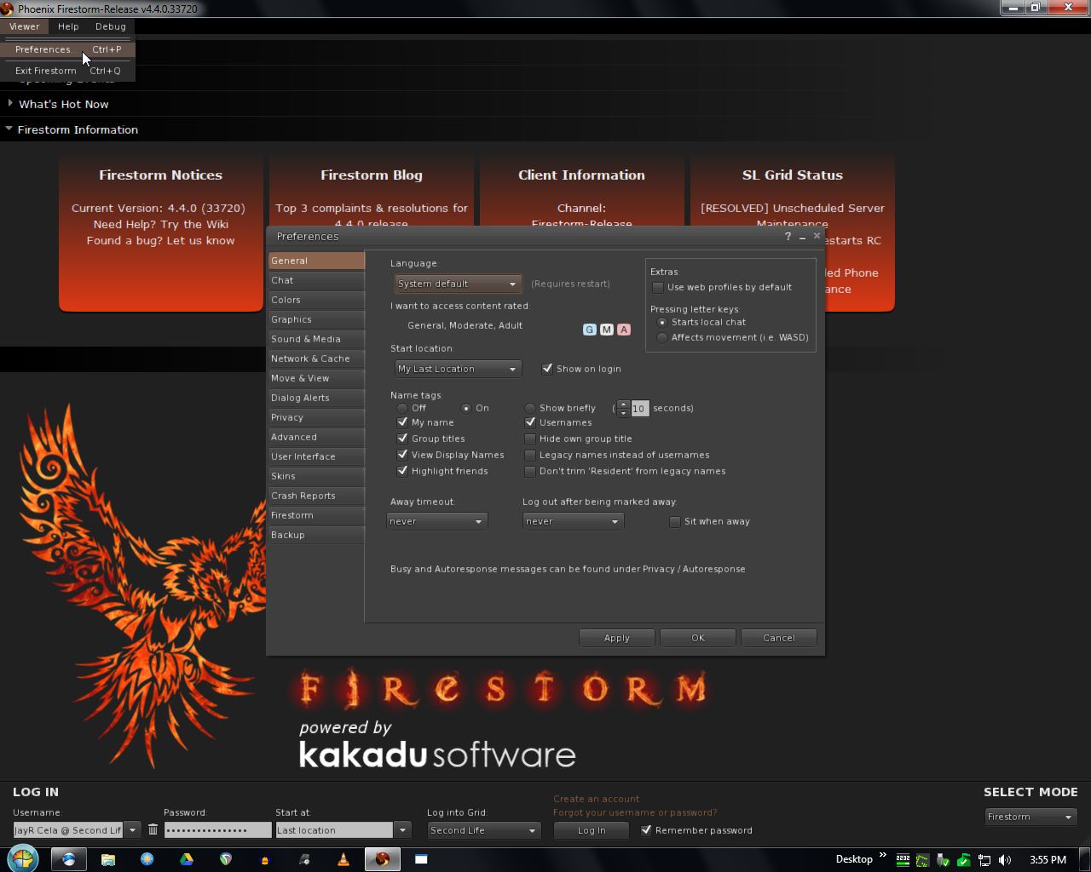Screen dimensions: 1091x872
Task: Toggle Highlight friends checkbox
Action: 402,471
